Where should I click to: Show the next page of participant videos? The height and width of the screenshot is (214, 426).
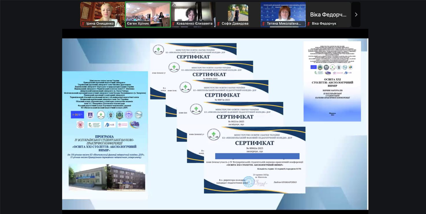356,14
